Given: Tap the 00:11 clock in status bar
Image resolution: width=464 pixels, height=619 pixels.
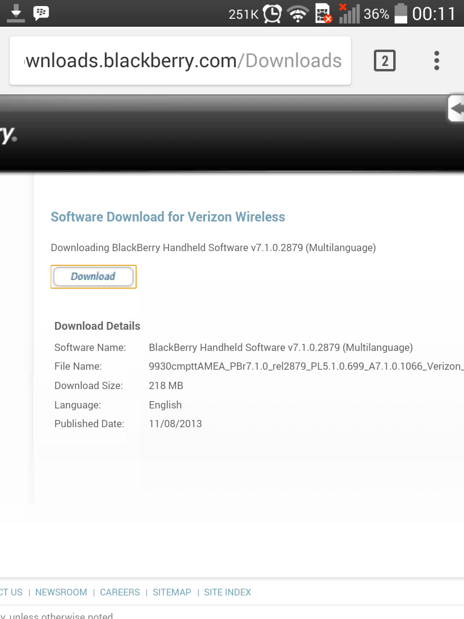Looking at the screenshot, I should point(434,14).
